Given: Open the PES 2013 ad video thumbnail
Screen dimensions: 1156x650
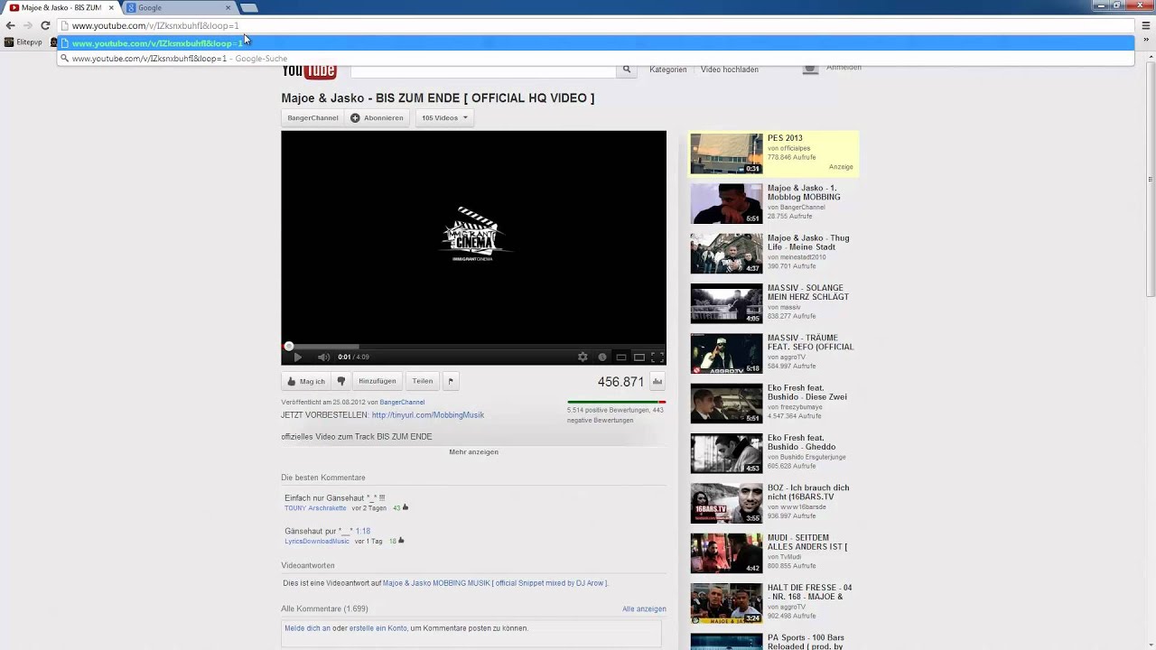Looking at the screenshot, I should pos(726,153).
